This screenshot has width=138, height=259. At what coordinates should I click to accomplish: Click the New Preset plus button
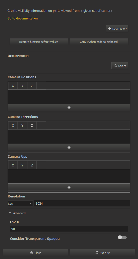pyautogui.click(x=117, y=29)
